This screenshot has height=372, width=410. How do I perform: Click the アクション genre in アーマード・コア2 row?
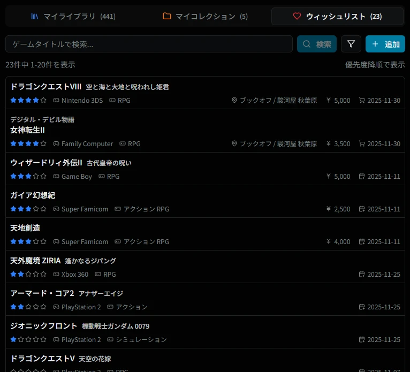coord(132,307)
